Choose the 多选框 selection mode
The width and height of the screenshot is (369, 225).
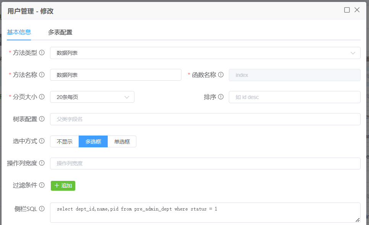point(93,142)
